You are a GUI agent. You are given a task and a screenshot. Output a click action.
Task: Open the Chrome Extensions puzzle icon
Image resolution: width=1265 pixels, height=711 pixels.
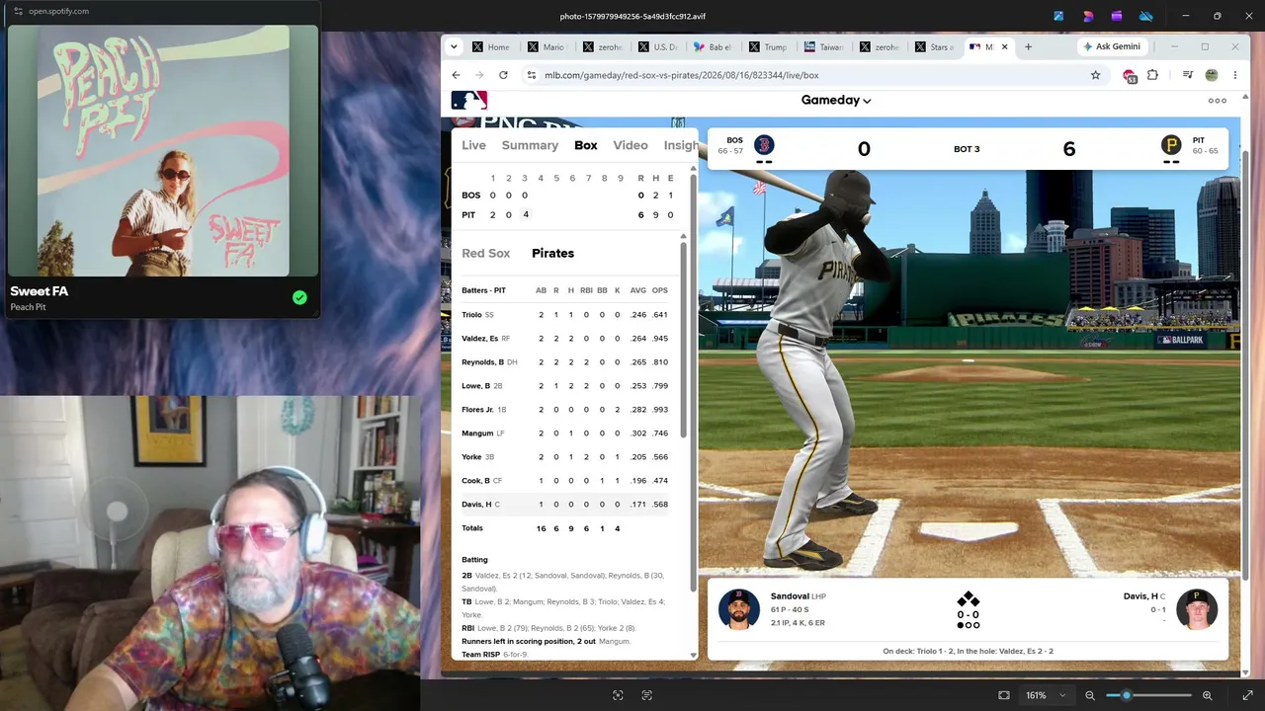1152,75
